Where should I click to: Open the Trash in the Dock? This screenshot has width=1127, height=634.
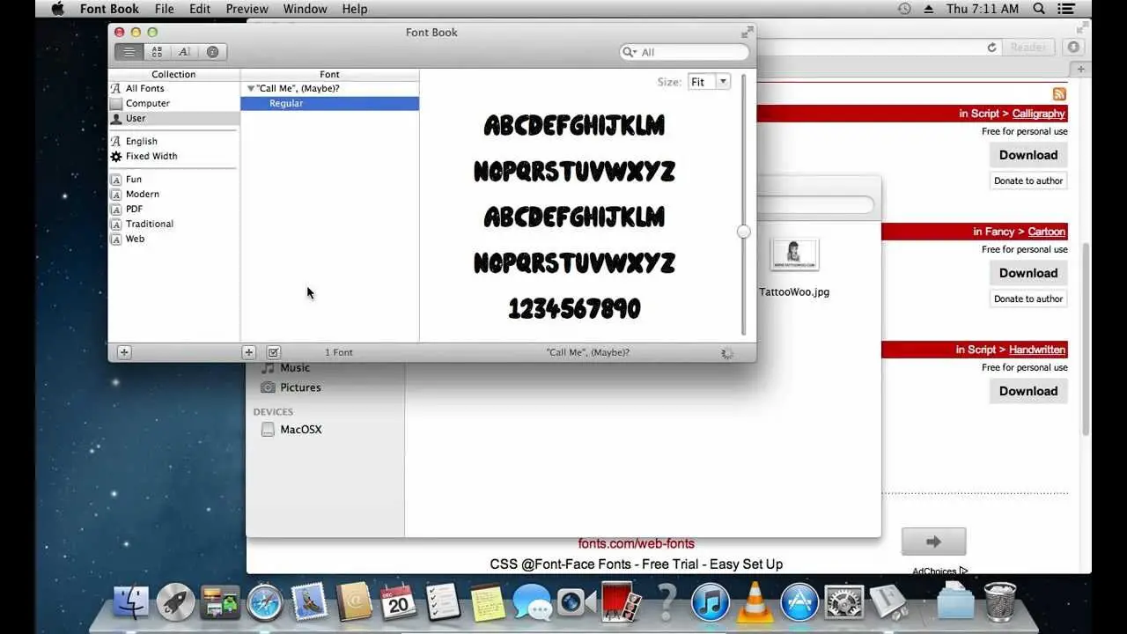[1000, 602]
